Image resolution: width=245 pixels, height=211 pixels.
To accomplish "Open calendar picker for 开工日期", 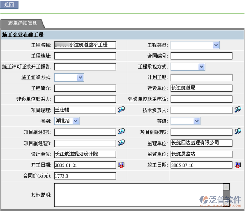I will (121, 165).
